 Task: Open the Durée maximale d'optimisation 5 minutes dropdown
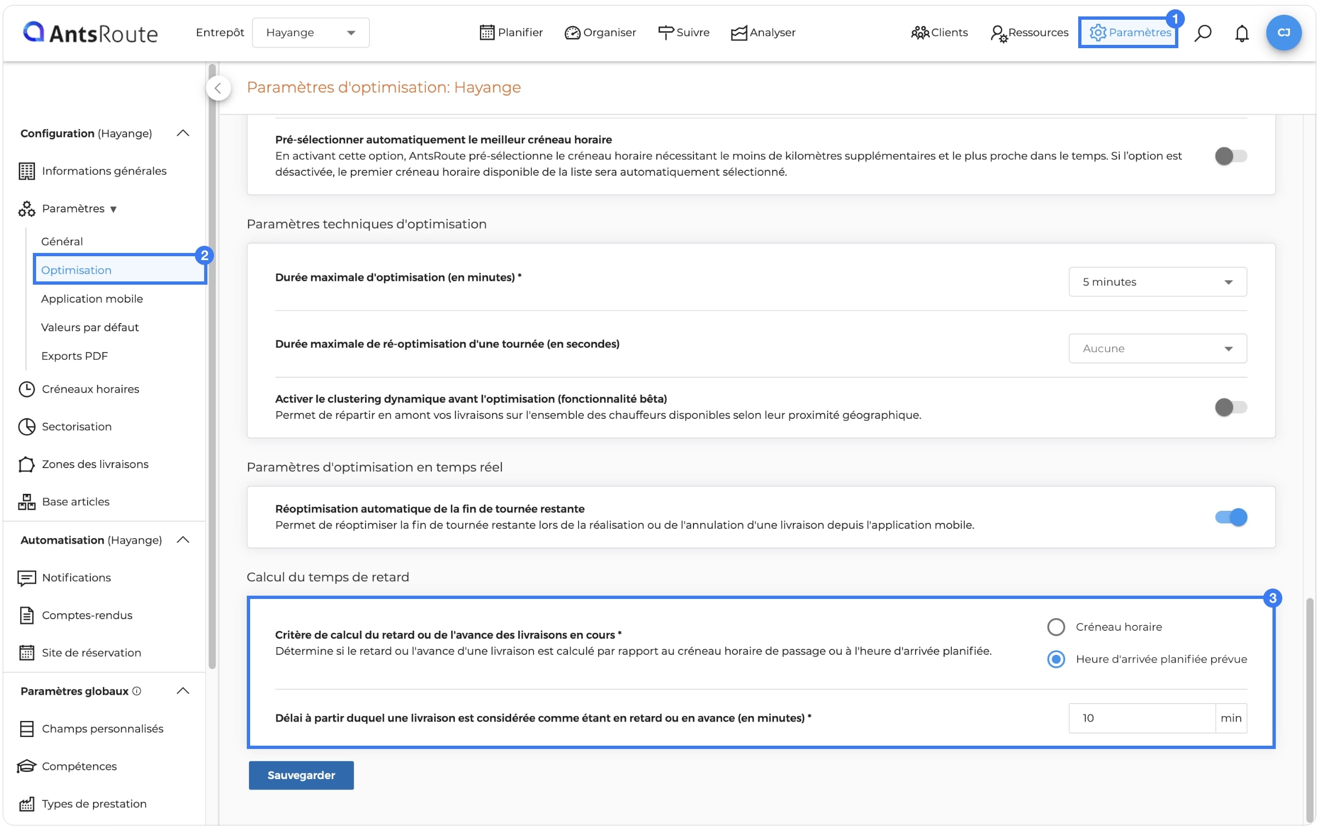1157,281
